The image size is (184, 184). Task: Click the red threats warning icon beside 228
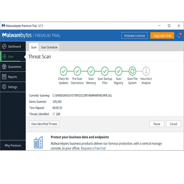click(x=54, y=114)
